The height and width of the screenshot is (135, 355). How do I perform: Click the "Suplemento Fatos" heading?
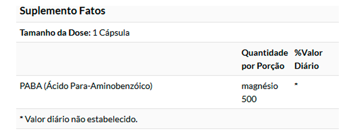tap(62, 11)
